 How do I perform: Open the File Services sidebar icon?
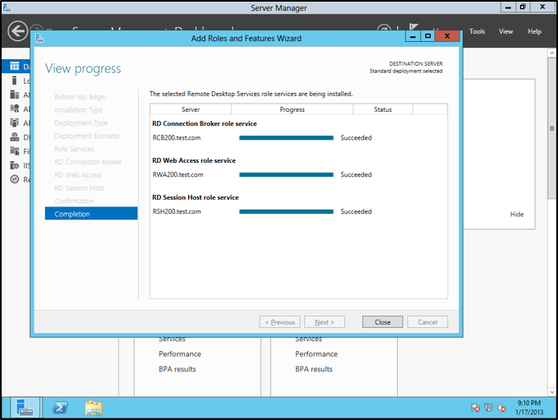click(x=15, y=151)
